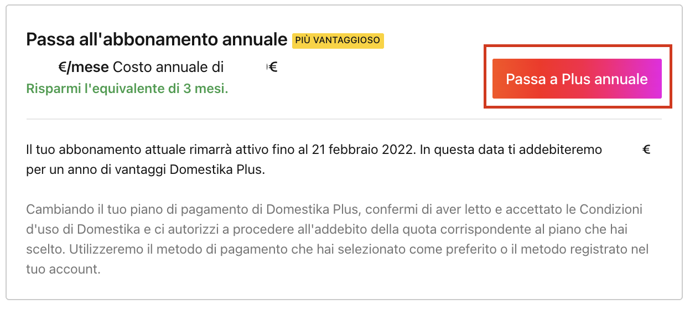Click the euro symbol after Costo annuale di
The width and height of the screenshot is (695, 309).
pos(272,68)
